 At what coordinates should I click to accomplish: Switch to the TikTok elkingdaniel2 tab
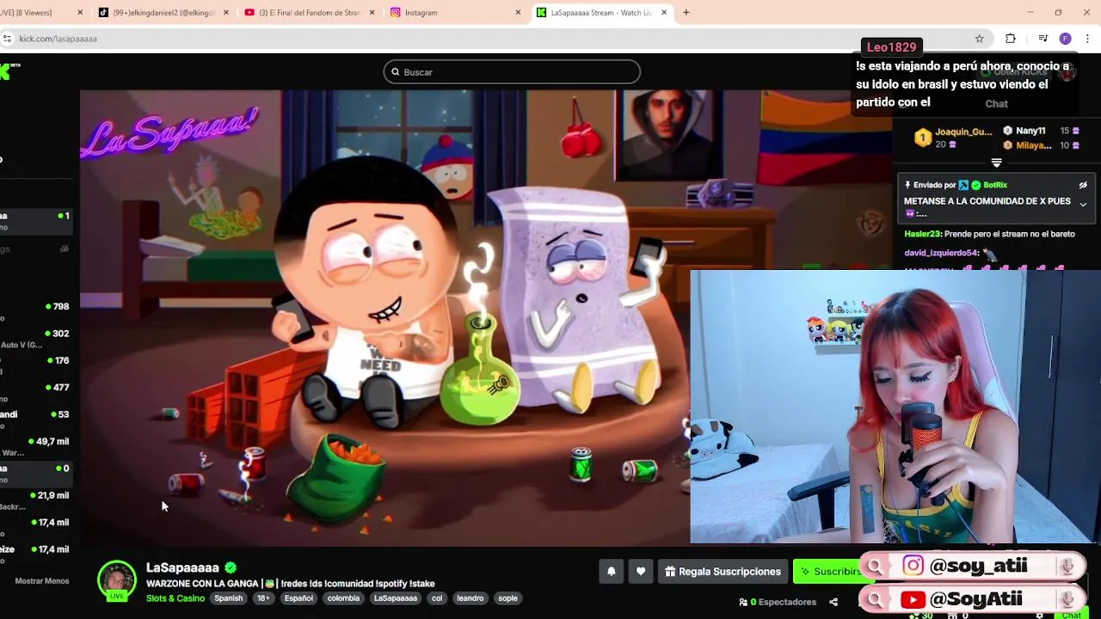point(163,13)
